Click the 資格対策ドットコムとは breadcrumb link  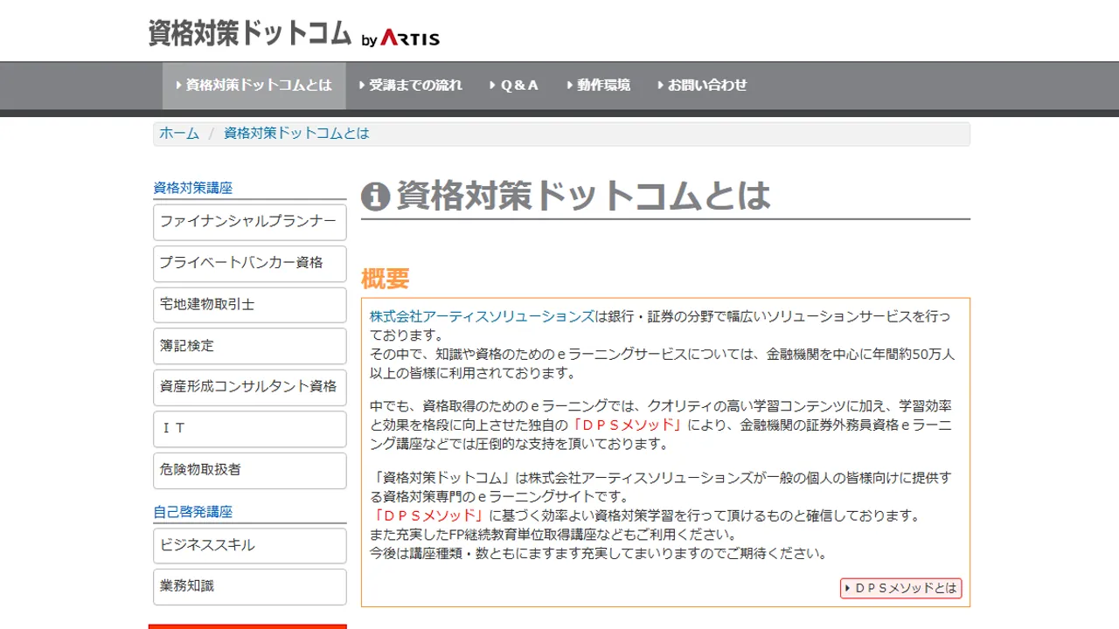click(x=296, y=134)
